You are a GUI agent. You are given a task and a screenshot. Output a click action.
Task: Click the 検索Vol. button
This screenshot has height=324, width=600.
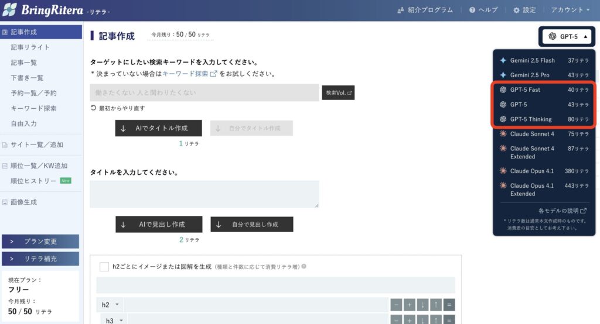338,93
